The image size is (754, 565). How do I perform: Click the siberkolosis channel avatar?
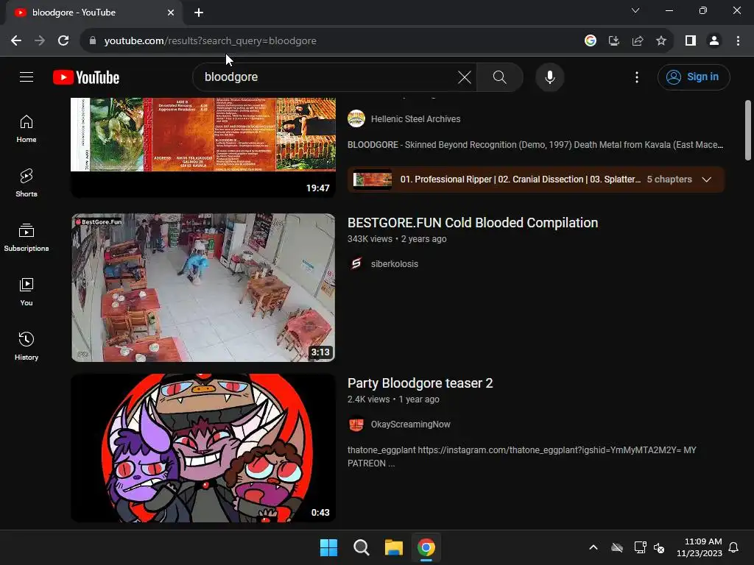356,264
